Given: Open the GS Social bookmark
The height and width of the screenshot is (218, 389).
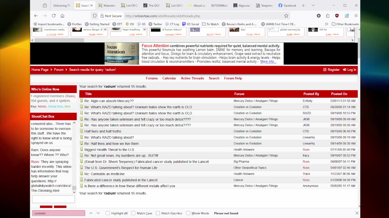Looking at the screenshot, I should (x=191, y=24).
